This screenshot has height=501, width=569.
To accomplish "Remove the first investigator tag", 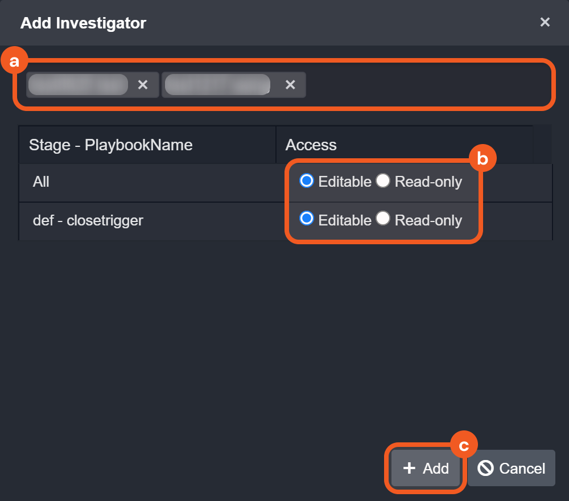I will point(143,85).
